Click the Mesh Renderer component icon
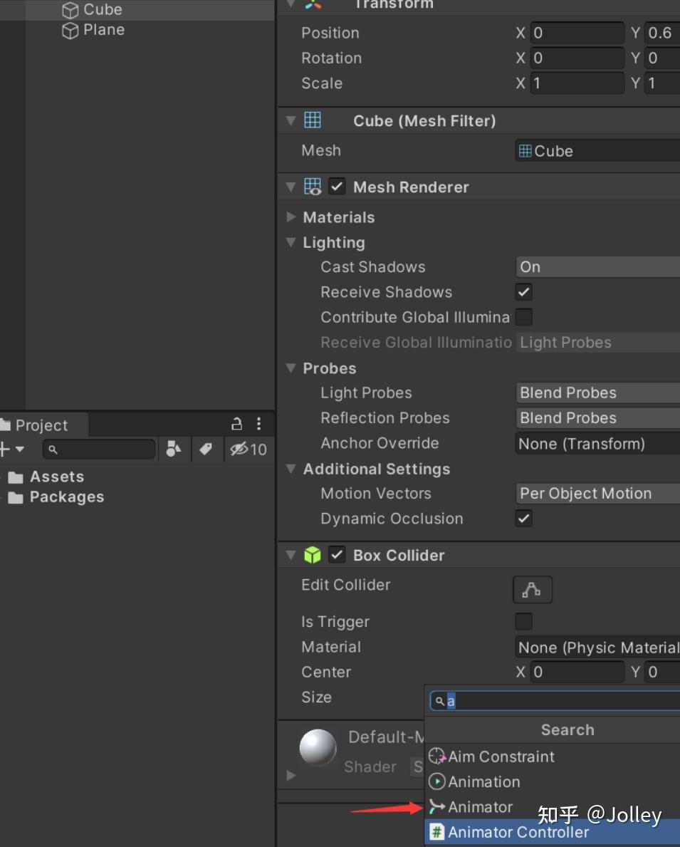The image size is (680, 847). pyautogui.click(x=313, y=187)
